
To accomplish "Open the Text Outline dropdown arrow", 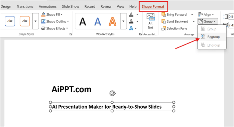I will [x=137, y=21].
